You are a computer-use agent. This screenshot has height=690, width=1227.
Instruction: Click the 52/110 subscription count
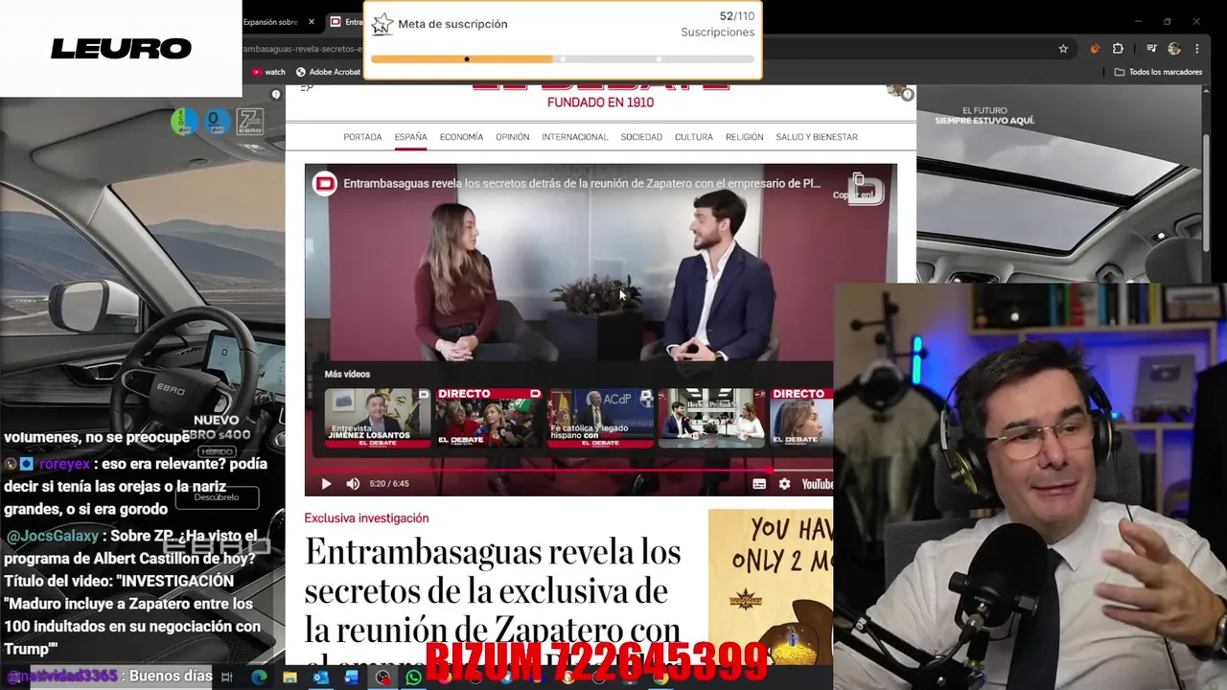click(x=737, y=16)
